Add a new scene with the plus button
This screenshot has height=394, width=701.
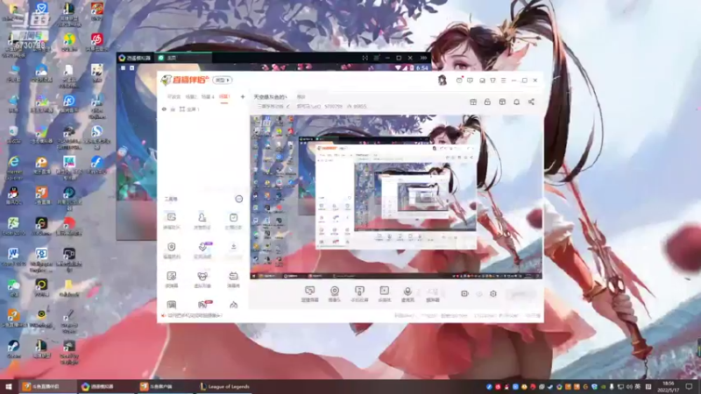point(243,96)
